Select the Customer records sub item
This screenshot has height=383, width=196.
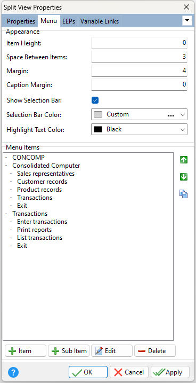coord(42,182)
